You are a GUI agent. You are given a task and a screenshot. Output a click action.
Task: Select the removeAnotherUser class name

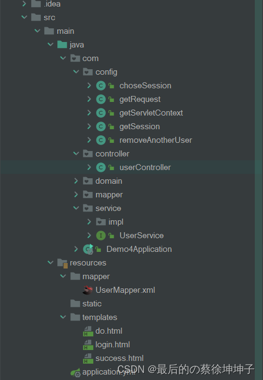pos(156,140)
